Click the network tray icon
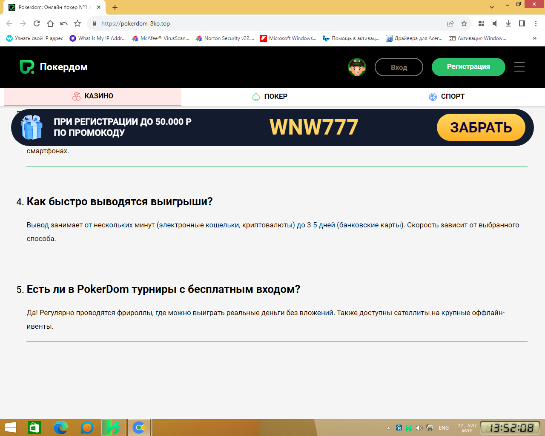Screen dimensions: 545x436 430,428
